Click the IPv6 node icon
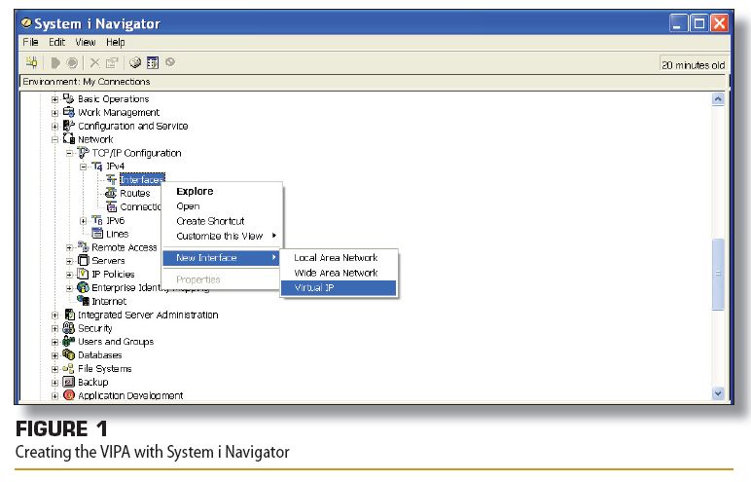This screenshot has height=482, width=751. pyautogui.click(x=97, y=220)
